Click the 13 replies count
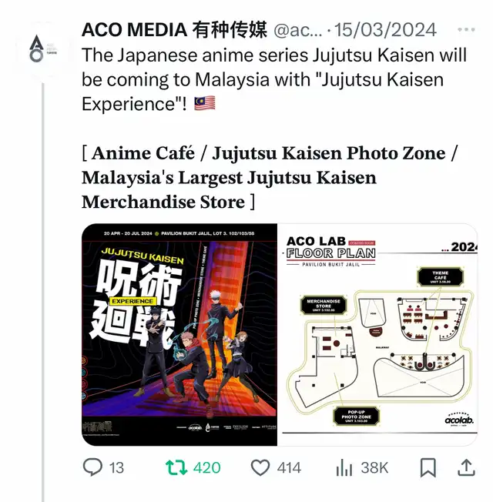Viewport: 493px width, 502px height. (x=116, y=468)
